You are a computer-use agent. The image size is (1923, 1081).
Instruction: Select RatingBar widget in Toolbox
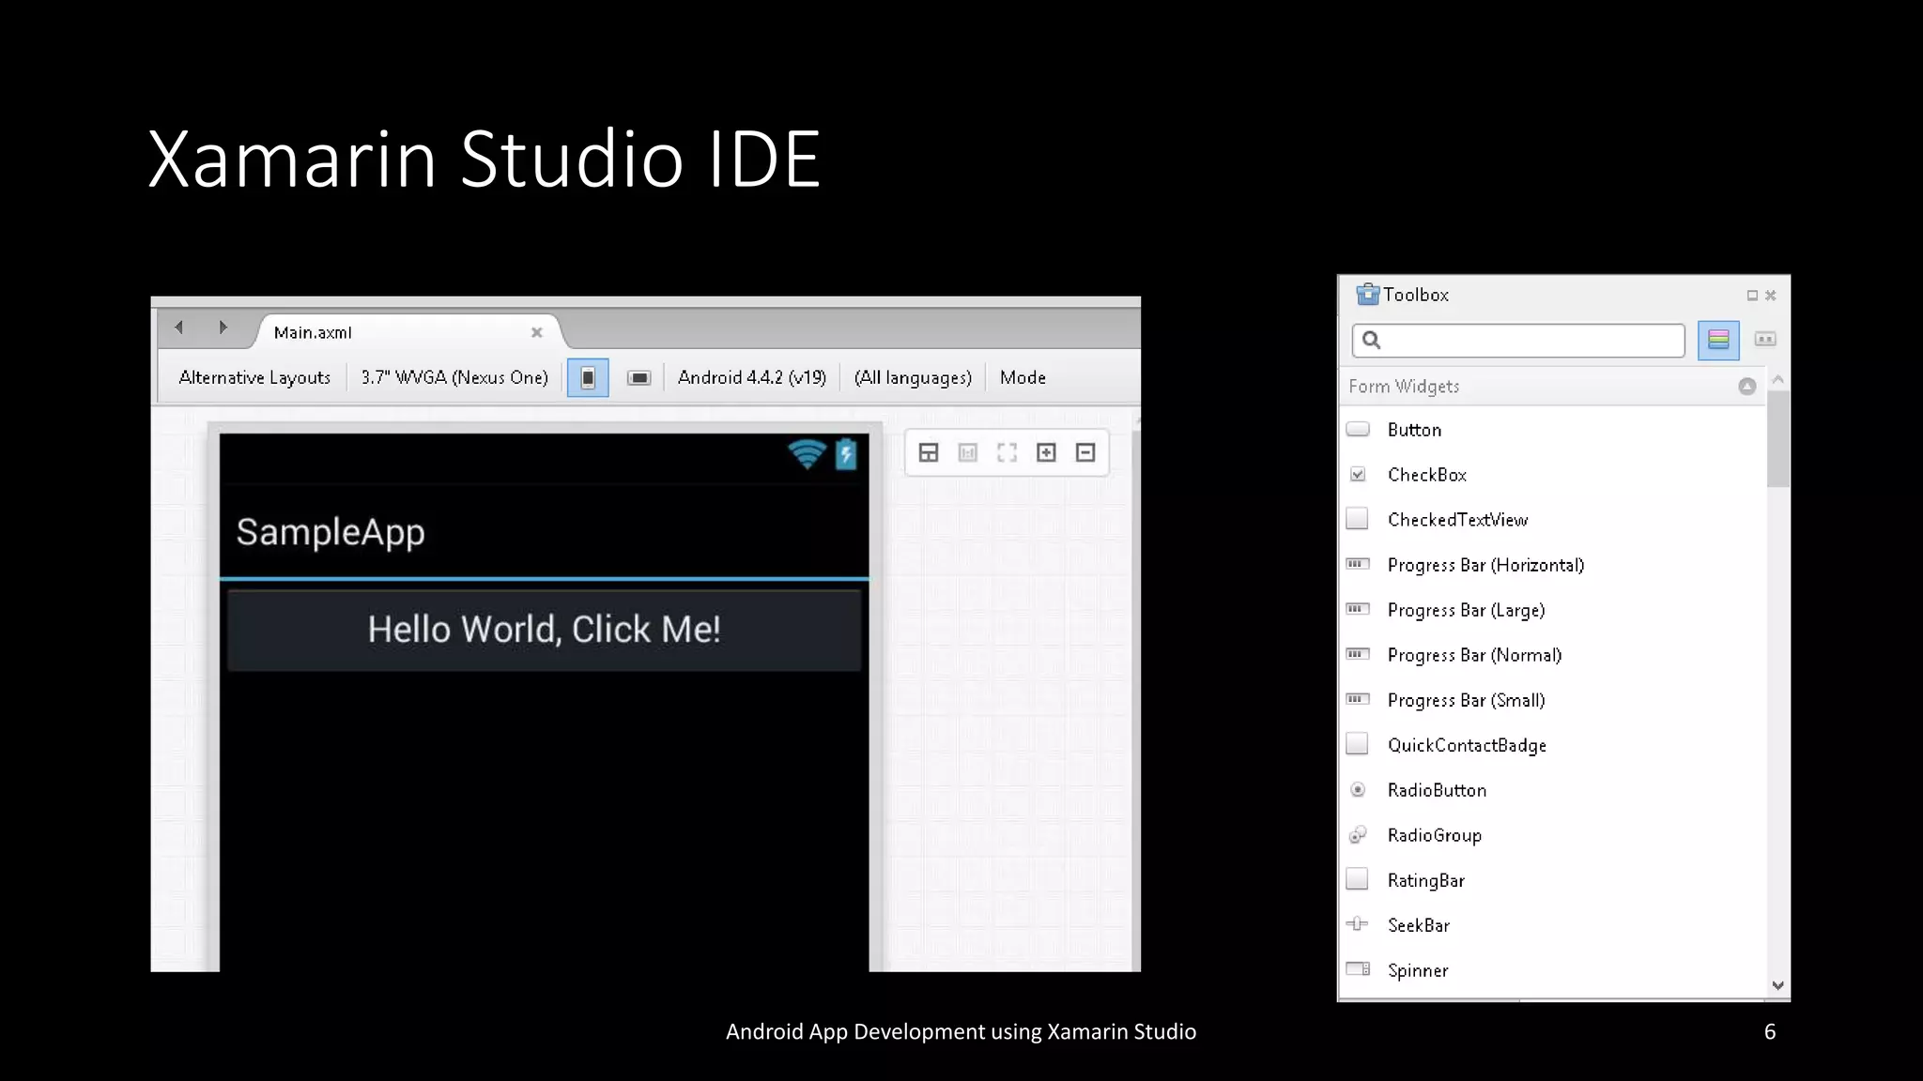coord(1553,880)
